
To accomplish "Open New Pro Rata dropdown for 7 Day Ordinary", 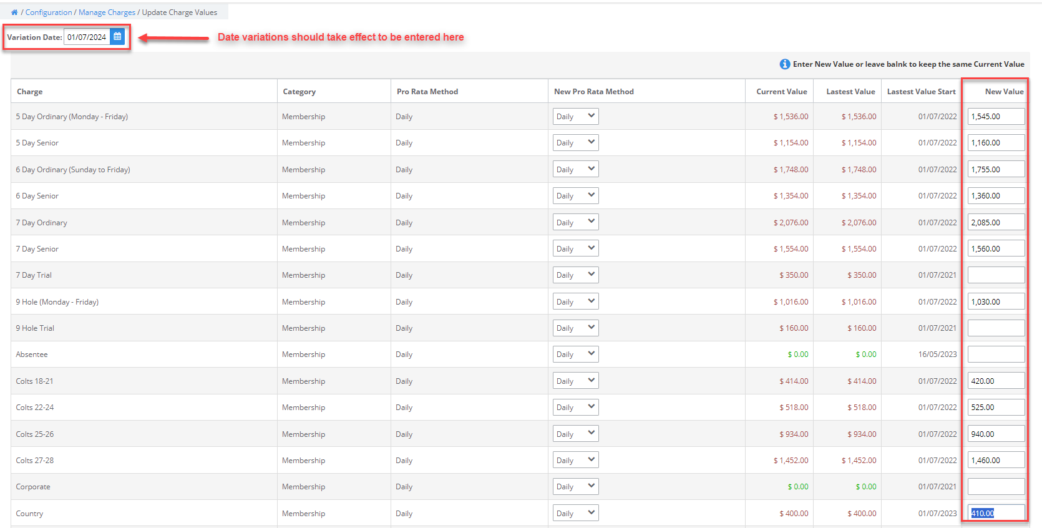I will click(x=575, y=222).
